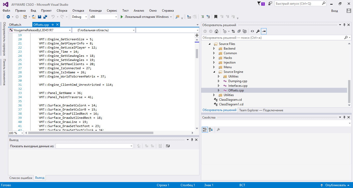353x188 pixels.
Task: Click the New Project icon in the toolbar
Action: pyautogui.click(x=25, y=17)
